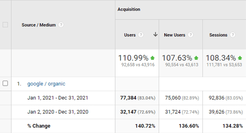Select the 108.34% sessions change
Screen dimensions: 246x133
(x=221, y=58)
